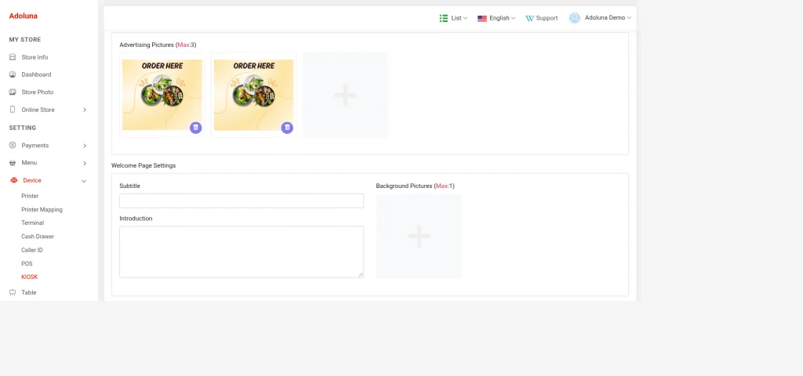The height and width of the screenshot is (376, 803).
Task: Select the second ORDER HERE thumbnail
Action: (253, 95)
